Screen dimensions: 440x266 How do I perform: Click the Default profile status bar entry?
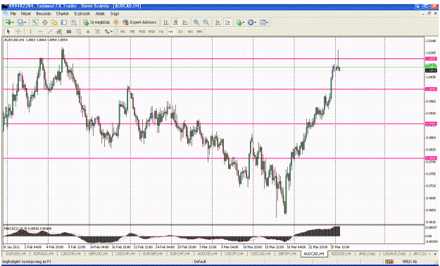(200, 262)
